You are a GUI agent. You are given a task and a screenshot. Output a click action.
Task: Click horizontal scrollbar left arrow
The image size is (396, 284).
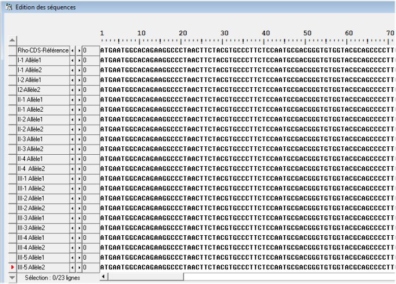point(103,277)
